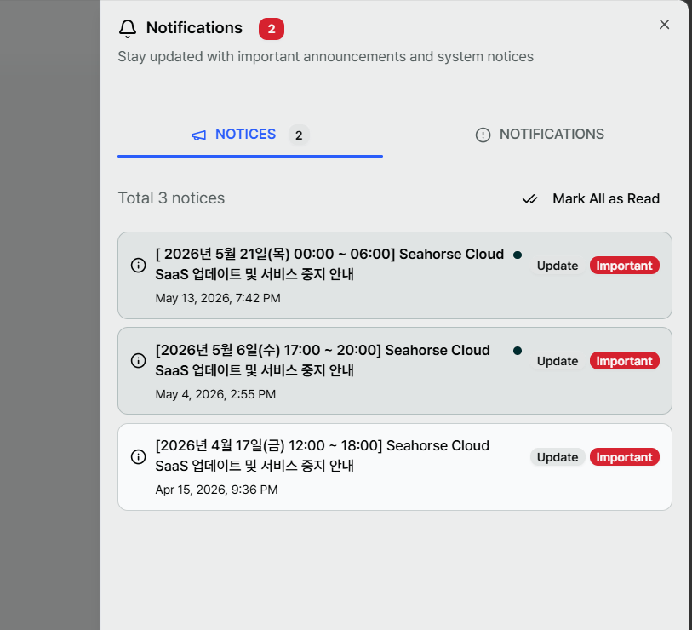
Task: Close the Notifications panel with the X
Action: (664, 25)
